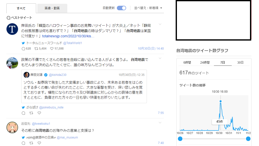259x146 pixels.
Task: Open the 並べ替え：新着順 sort dropdown
Action: coord(148,8)
